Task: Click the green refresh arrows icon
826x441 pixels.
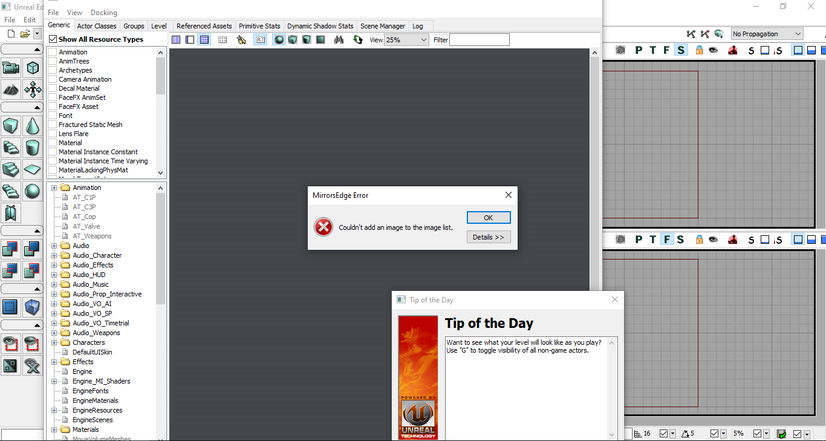Action: point(358,40)
